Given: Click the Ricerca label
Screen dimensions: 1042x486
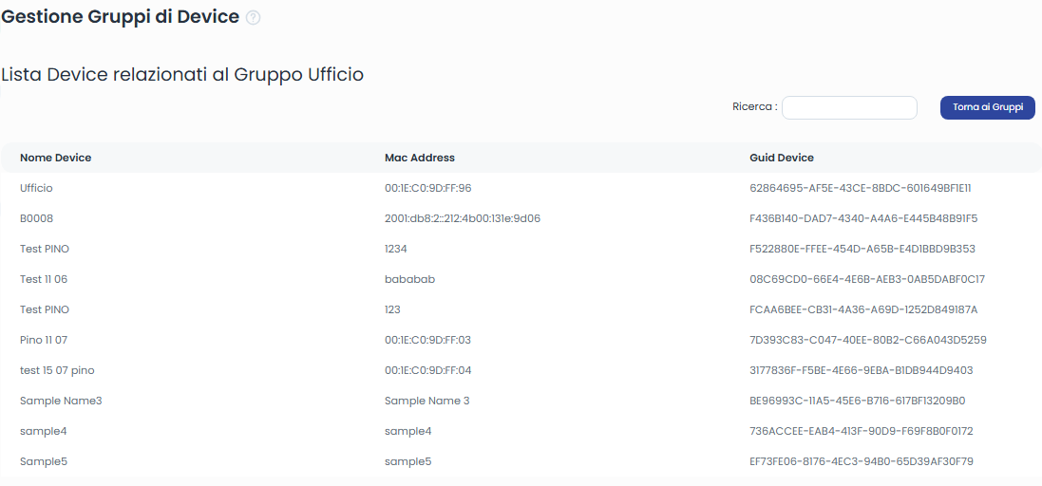Looking at the screenshot, I should pos(755,106).
